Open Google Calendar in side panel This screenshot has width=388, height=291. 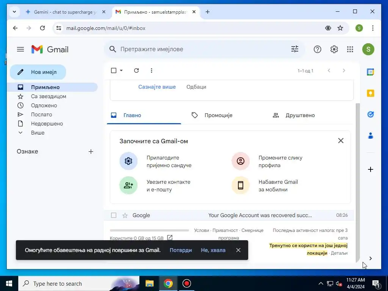[371, 72]
